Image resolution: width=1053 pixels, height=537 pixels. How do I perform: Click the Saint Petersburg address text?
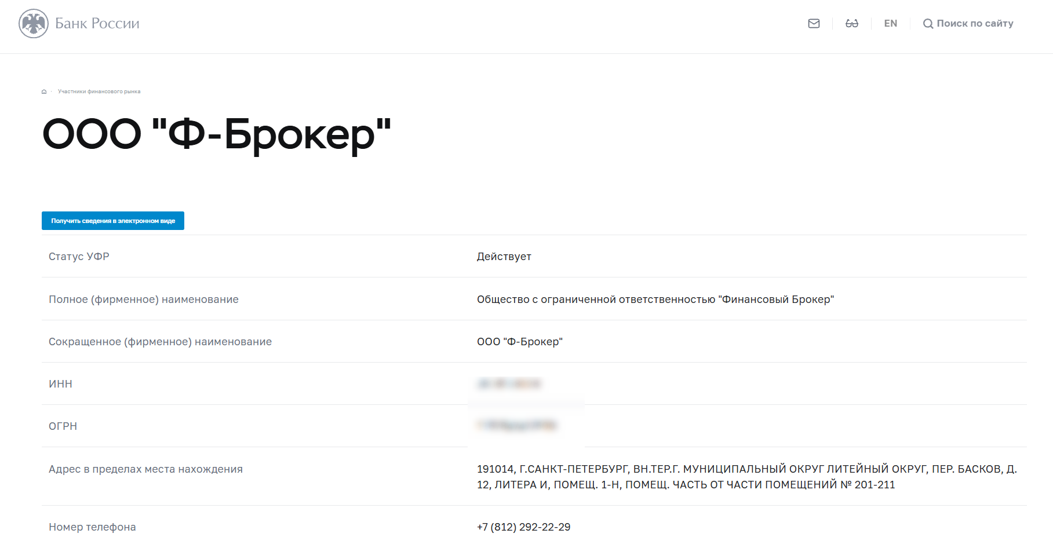(747, 477)
